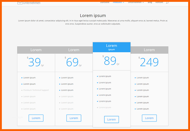Click the $39 per year price
This screenshot has height=131, width=190.
coord(35,62)
